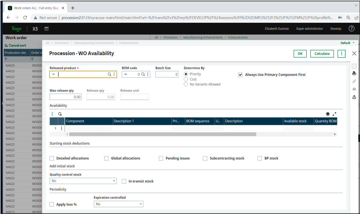
Task: Check the Subcontracting stock box
Action: coord(205,158)
